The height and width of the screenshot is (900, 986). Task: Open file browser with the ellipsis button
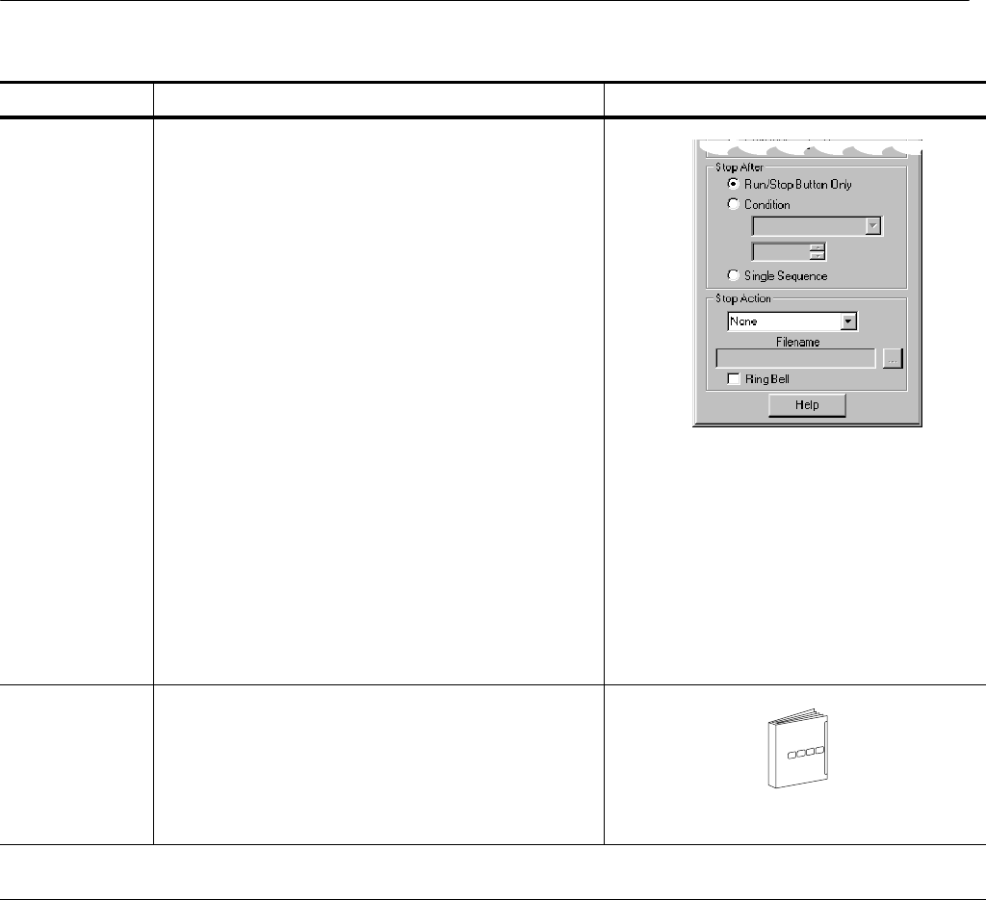893,359
